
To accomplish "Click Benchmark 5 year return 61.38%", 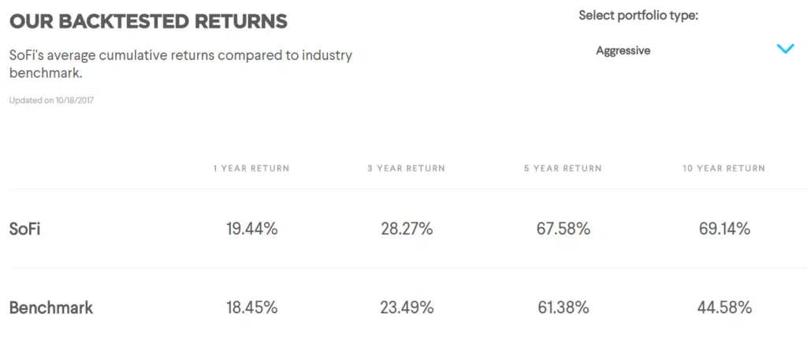I will tap(563, 308).
